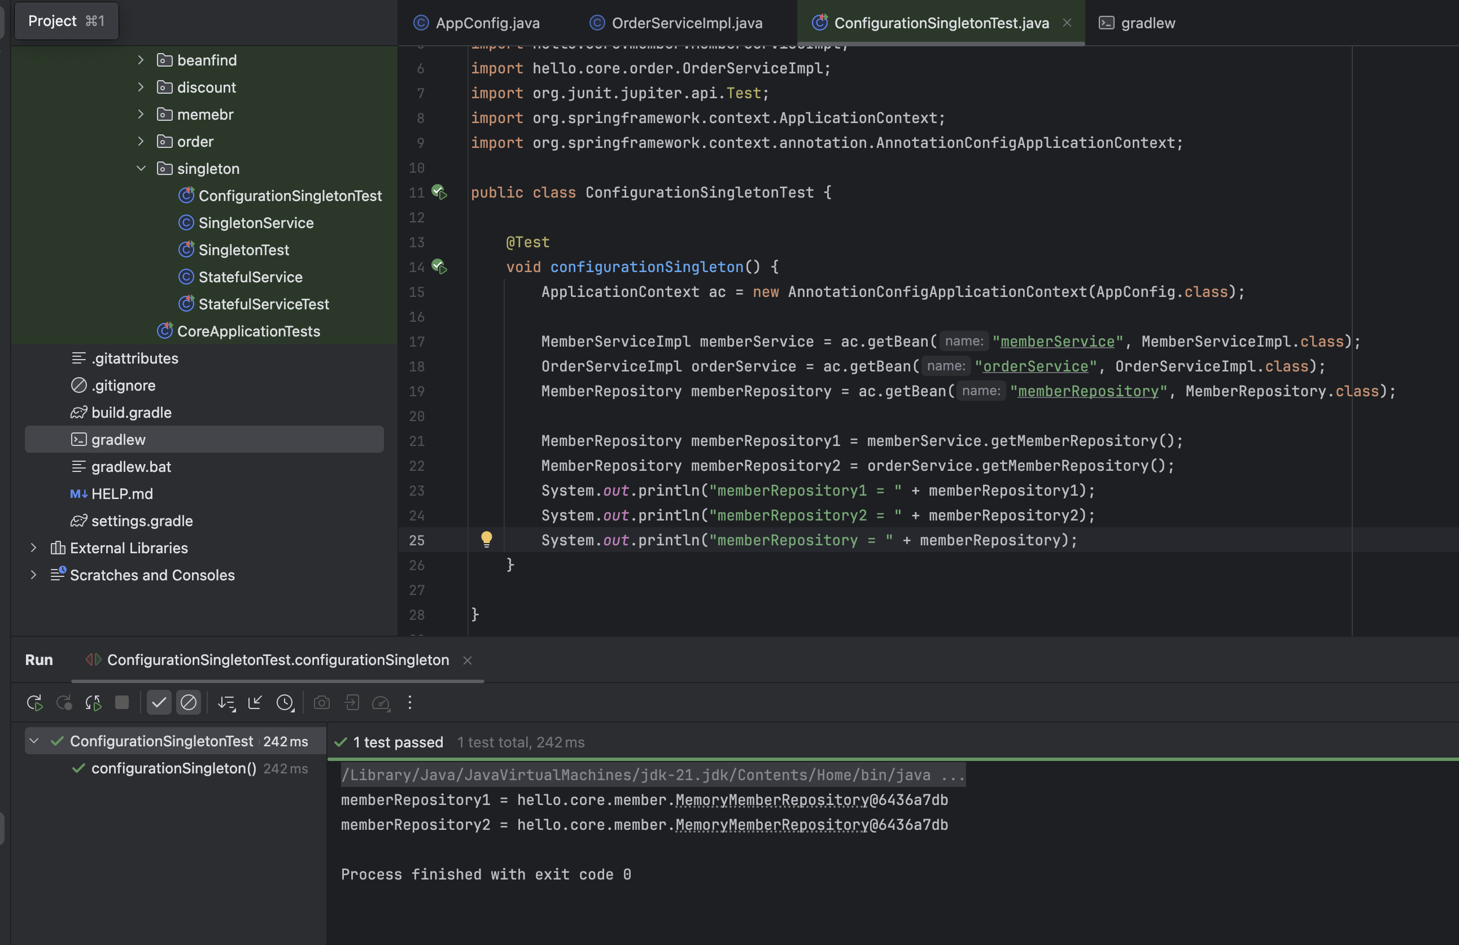Click the profiler speedometer icon

click(x=381, y=702)
